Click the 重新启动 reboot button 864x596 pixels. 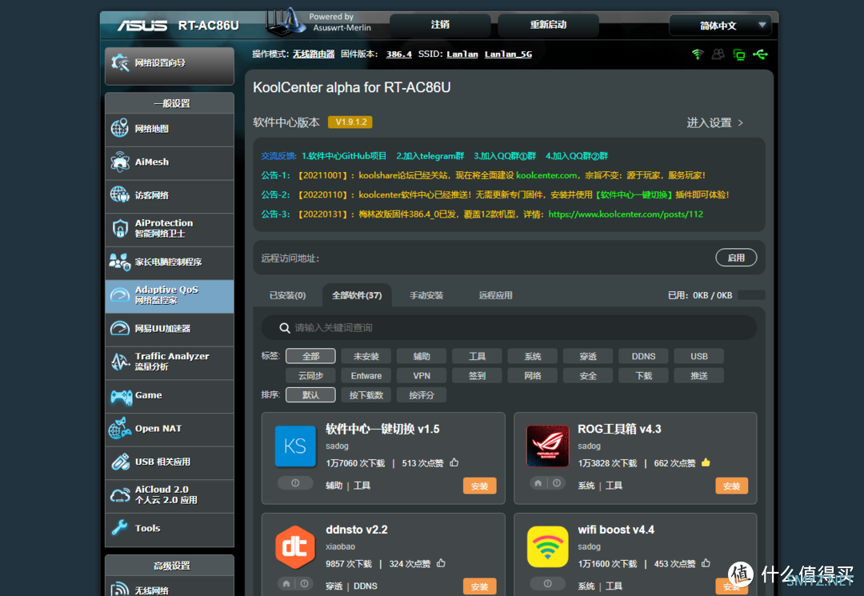pos(548,26)
